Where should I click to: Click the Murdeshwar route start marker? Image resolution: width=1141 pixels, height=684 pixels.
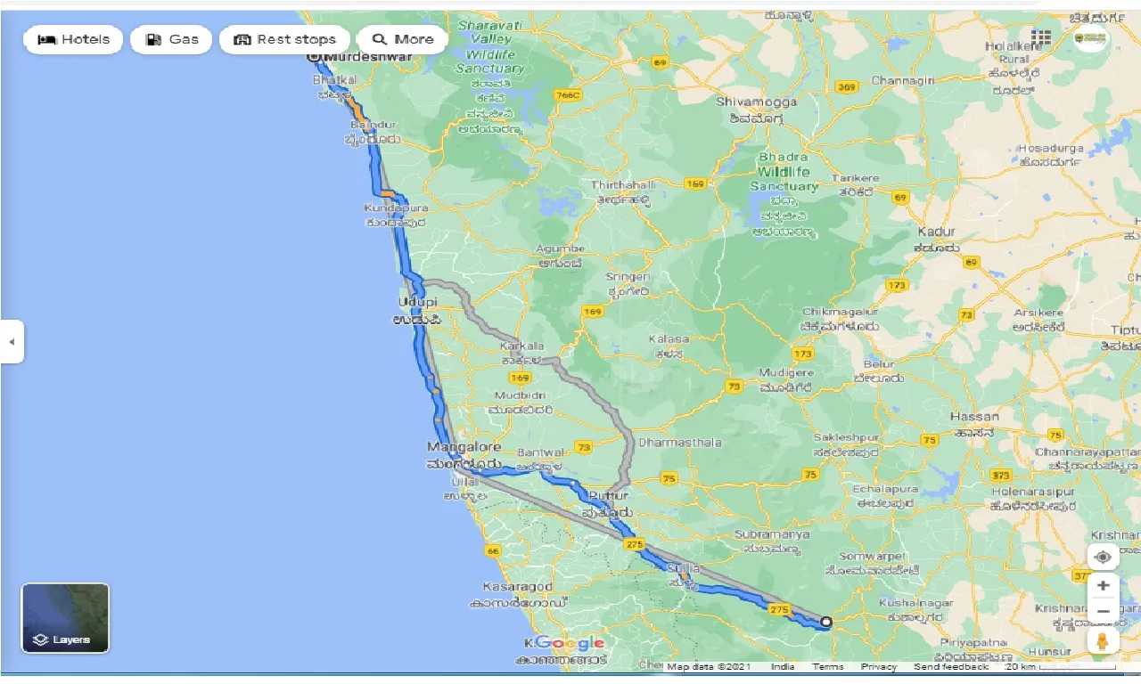[x=313, y=56]
